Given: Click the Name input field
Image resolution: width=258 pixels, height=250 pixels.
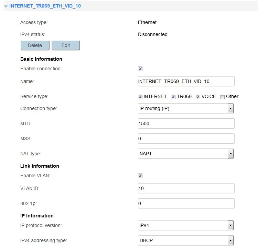Looking at the screenshot, I should [186, 81].
